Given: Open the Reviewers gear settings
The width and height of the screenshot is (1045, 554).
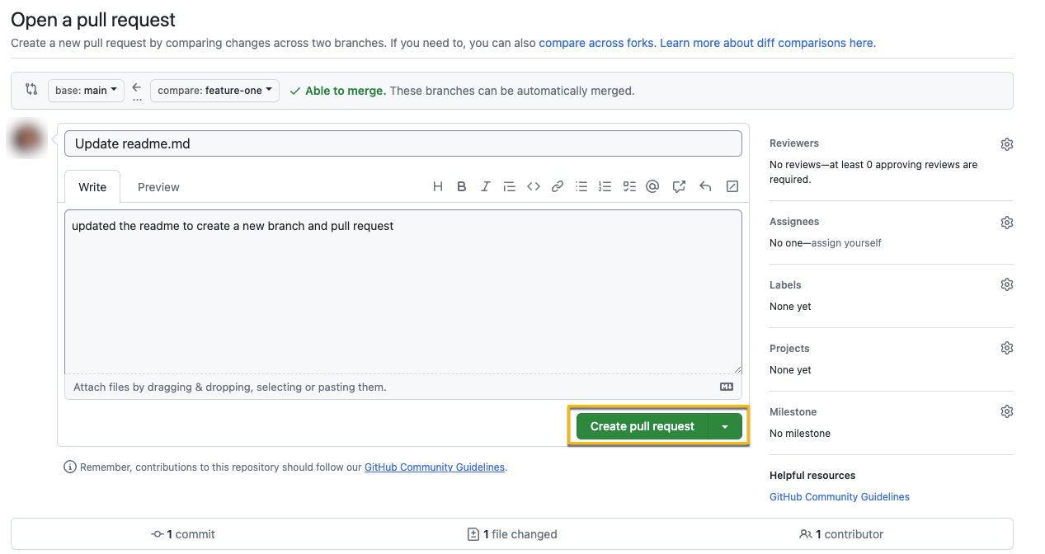Looking at the screenshot, I should pyautogui.click(x=1006, y=144).
